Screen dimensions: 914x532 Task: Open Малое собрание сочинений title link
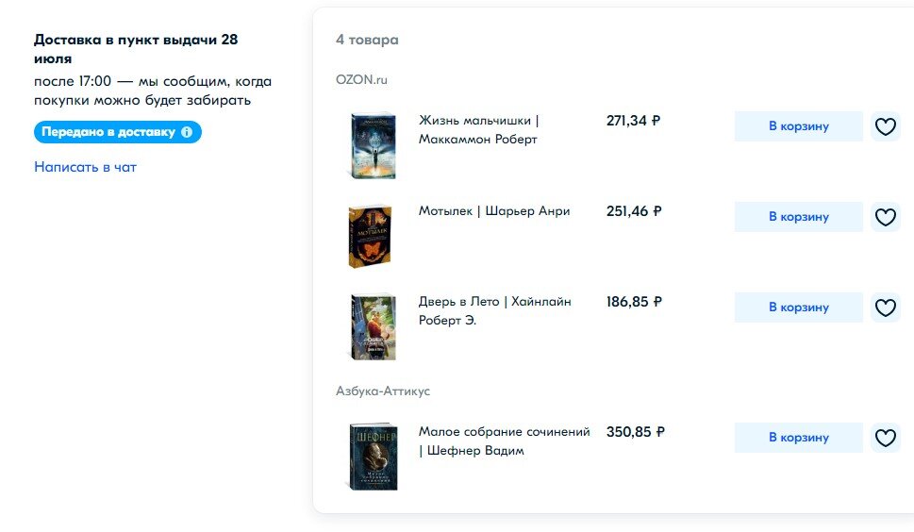click(505, 441)
